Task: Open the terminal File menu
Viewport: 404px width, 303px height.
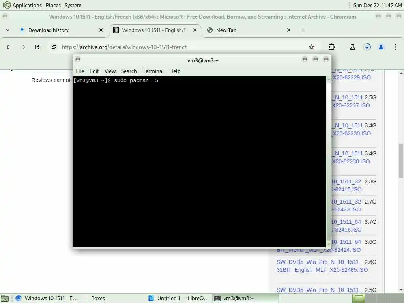Action: click(x=80, y=71)
